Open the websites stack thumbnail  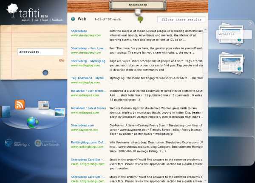pyautogui.click(x=231, y=34)
